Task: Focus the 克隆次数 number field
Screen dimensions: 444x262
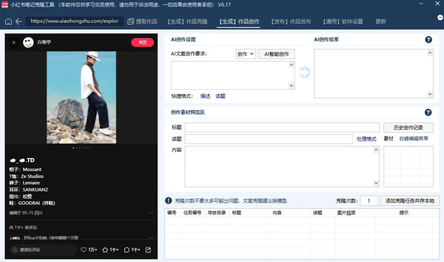Action: (x=369, y=201)
